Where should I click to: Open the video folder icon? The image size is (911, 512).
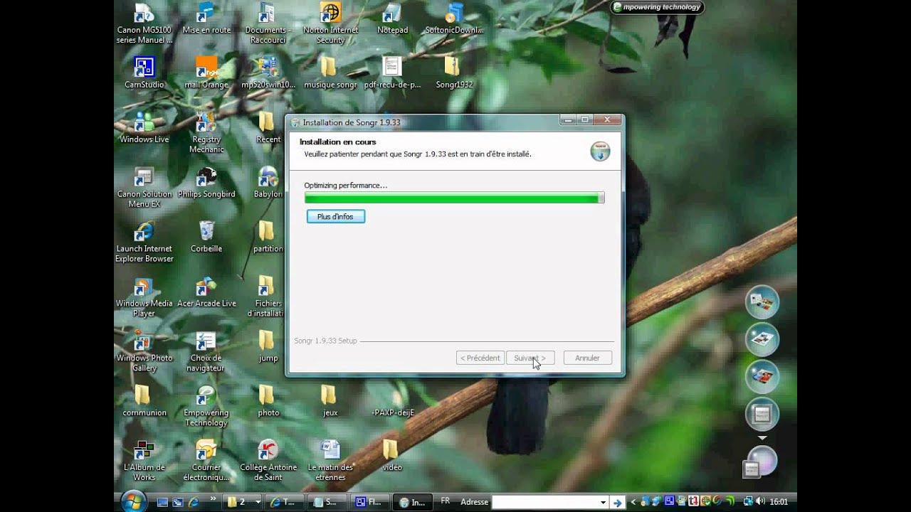[392, 456]
